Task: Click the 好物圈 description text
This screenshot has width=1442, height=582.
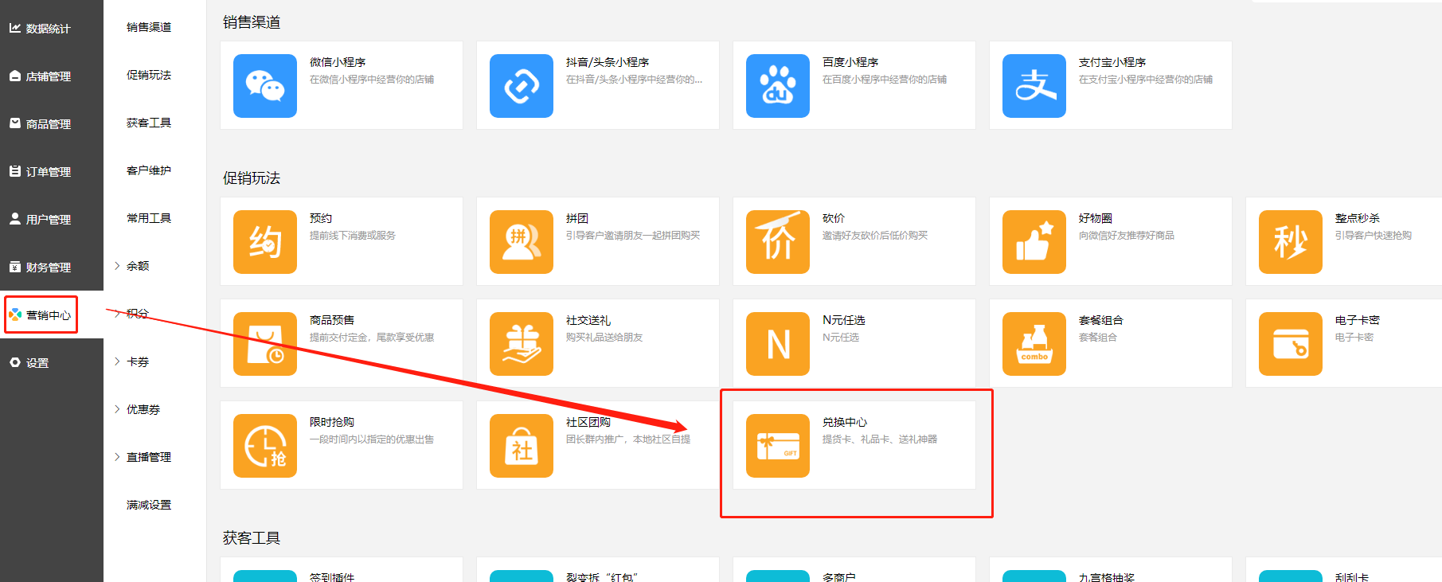Action: coord(1127,236)
